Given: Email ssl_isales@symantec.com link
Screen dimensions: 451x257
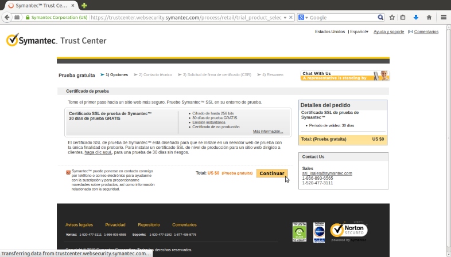Looking at the screenshot, I should pos(327,173).
